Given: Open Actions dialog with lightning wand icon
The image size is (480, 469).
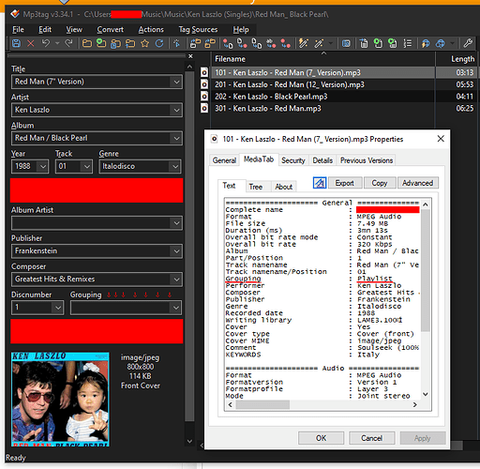Looking at the screenshot, I should [x=304, y=43].
